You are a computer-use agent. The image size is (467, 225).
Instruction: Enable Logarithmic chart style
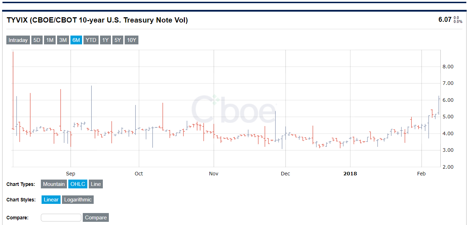click(x=78, y=200)
